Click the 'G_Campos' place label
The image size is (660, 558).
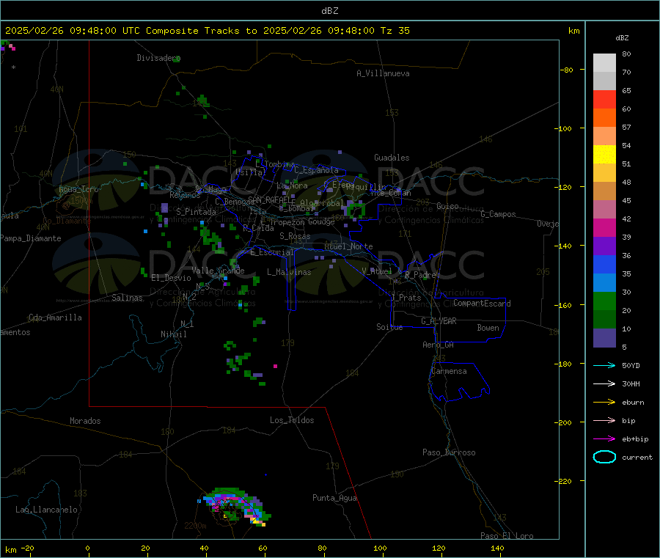498,214
